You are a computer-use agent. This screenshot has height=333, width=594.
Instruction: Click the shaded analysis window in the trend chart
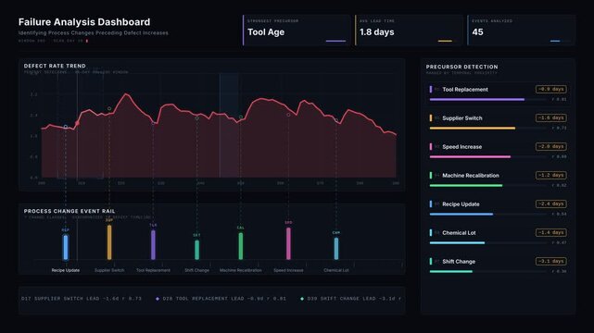click(229, 125)
